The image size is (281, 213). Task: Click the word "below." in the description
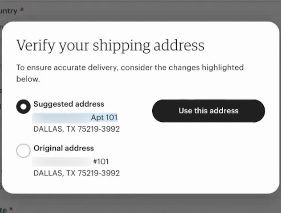[28, 79]
